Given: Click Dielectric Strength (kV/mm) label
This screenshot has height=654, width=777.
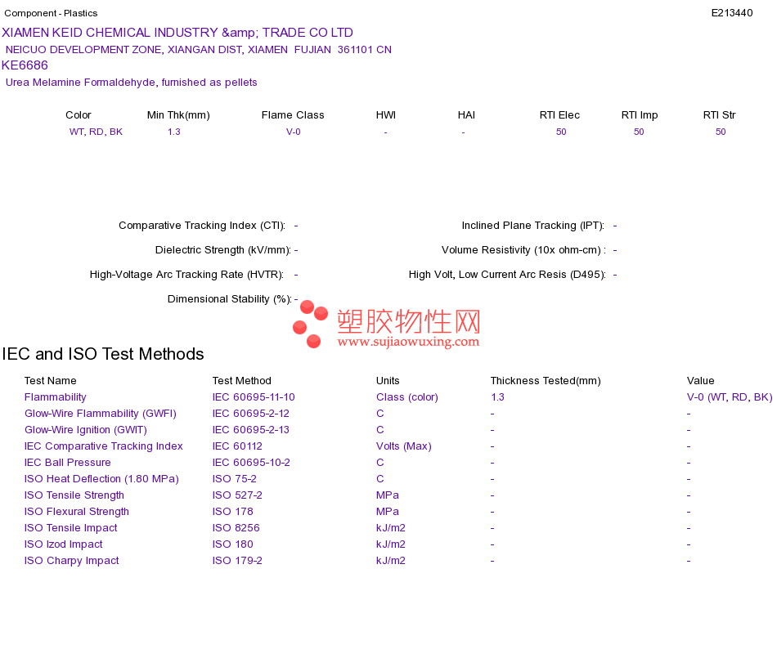Looking at the screenshot, I should click(x=223, y=249).
